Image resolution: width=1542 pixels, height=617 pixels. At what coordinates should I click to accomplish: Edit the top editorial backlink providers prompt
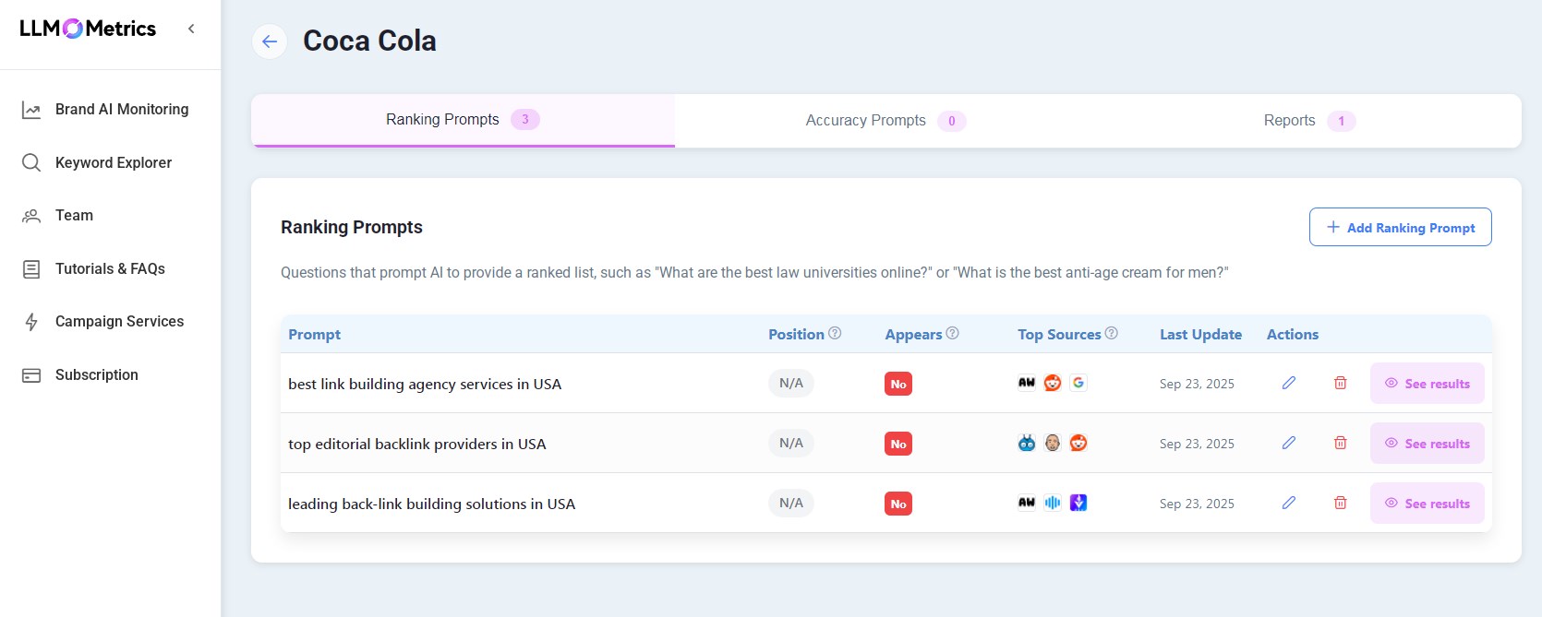(x=1289, y=443)
